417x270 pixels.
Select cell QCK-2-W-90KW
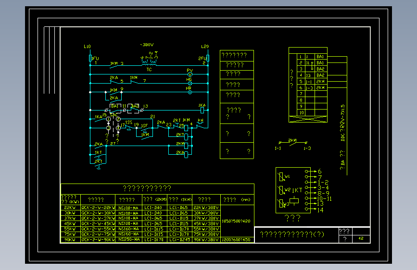pos(98,239)
